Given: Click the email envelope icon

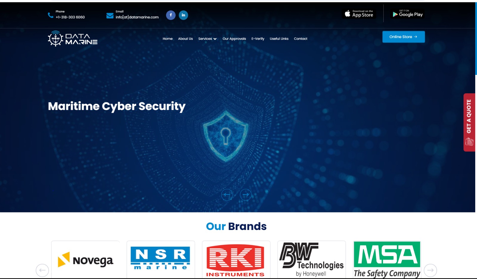Looking at the screenshot, I should click(110, 16).
